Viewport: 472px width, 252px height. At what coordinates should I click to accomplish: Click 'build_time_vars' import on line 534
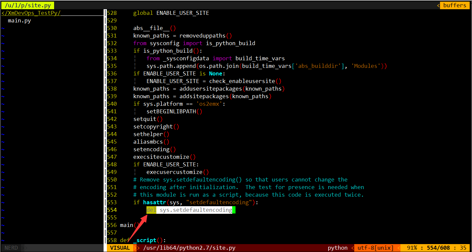260,58
